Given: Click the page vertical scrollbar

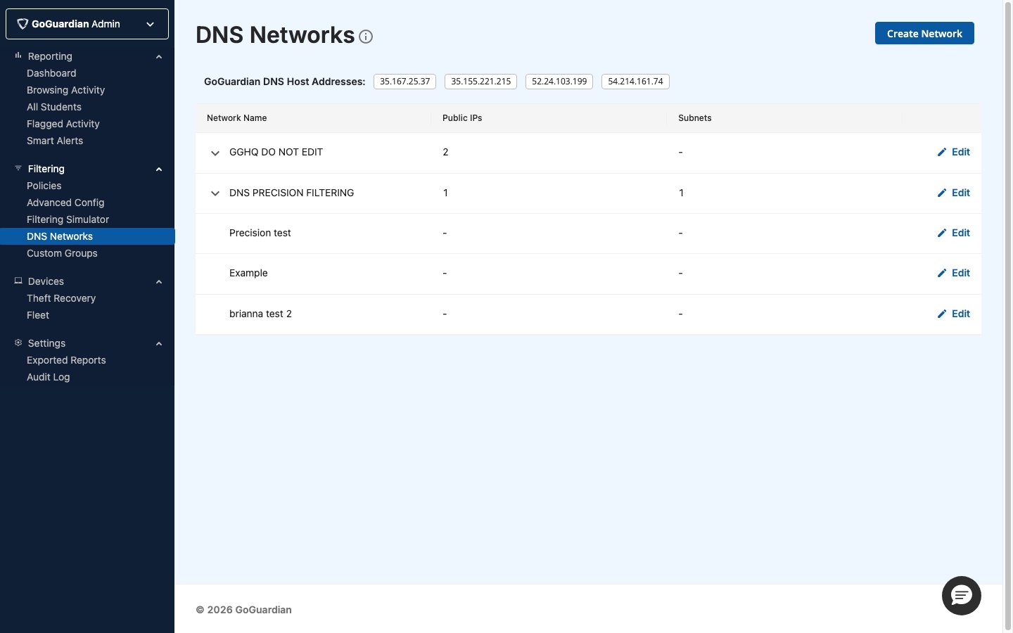Looking at the screenshot, I should pos(1007,316).
